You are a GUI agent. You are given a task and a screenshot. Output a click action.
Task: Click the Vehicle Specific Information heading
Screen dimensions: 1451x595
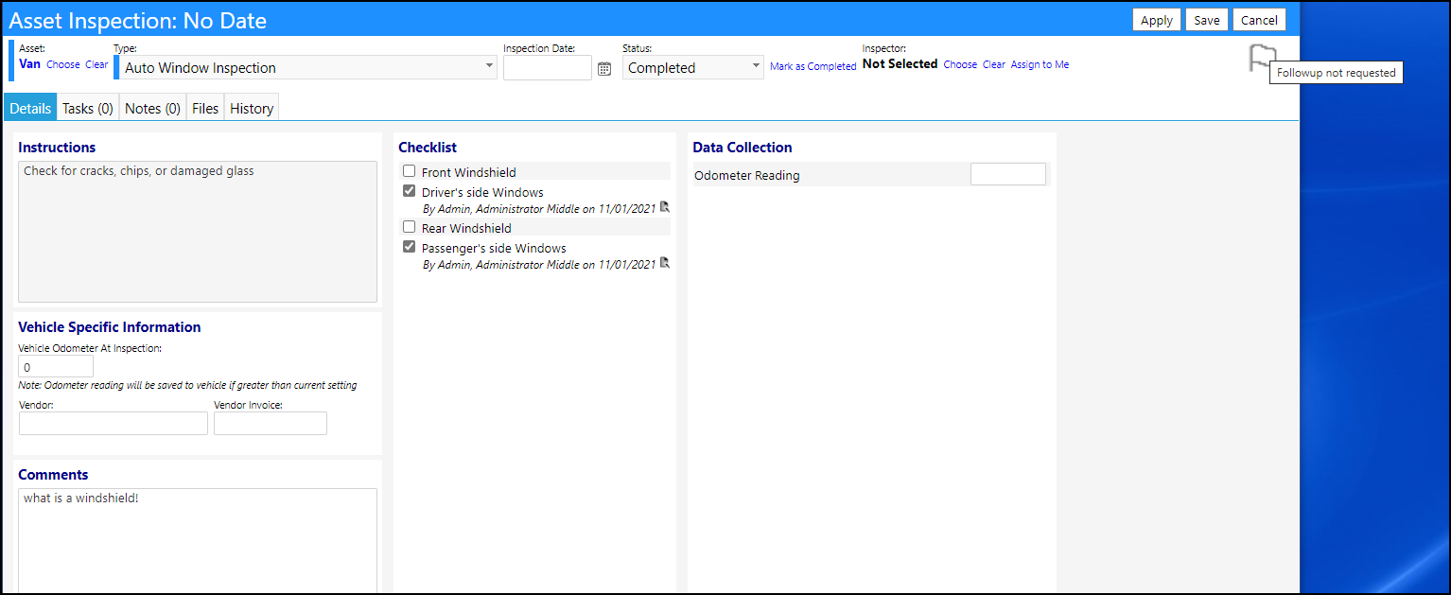click(x=110, y=327)
